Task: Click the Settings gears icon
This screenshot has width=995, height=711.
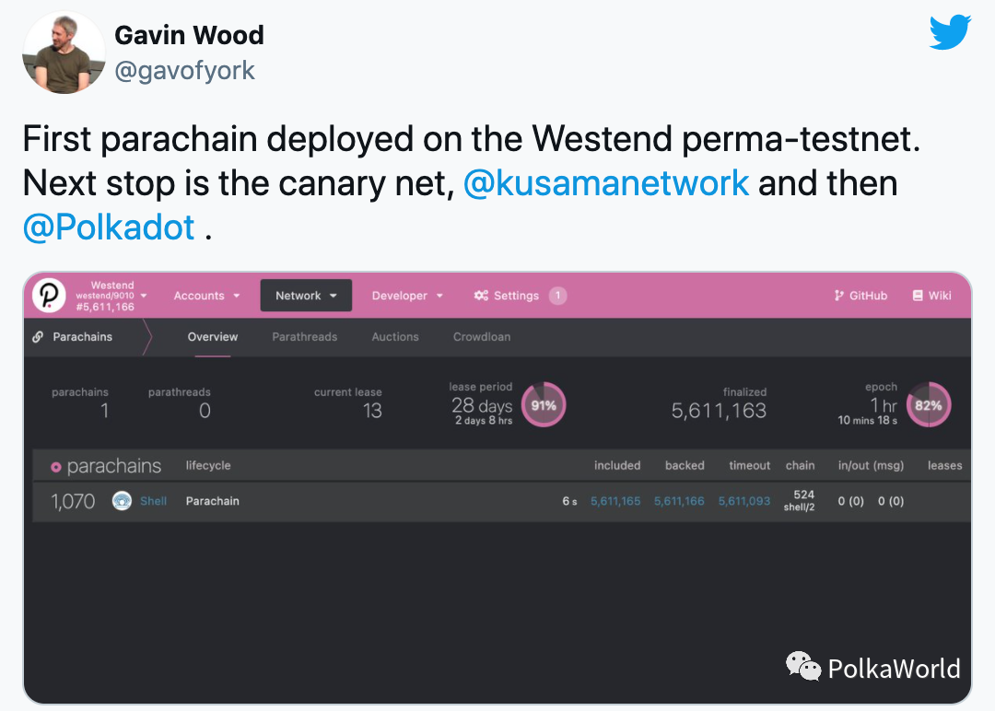Action: click(x=481, y=296)
